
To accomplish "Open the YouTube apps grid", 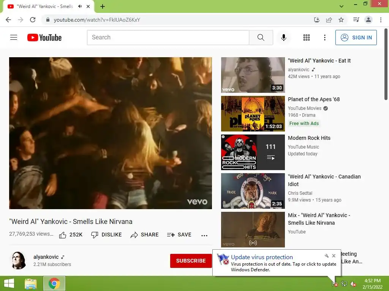I will 307,38.
